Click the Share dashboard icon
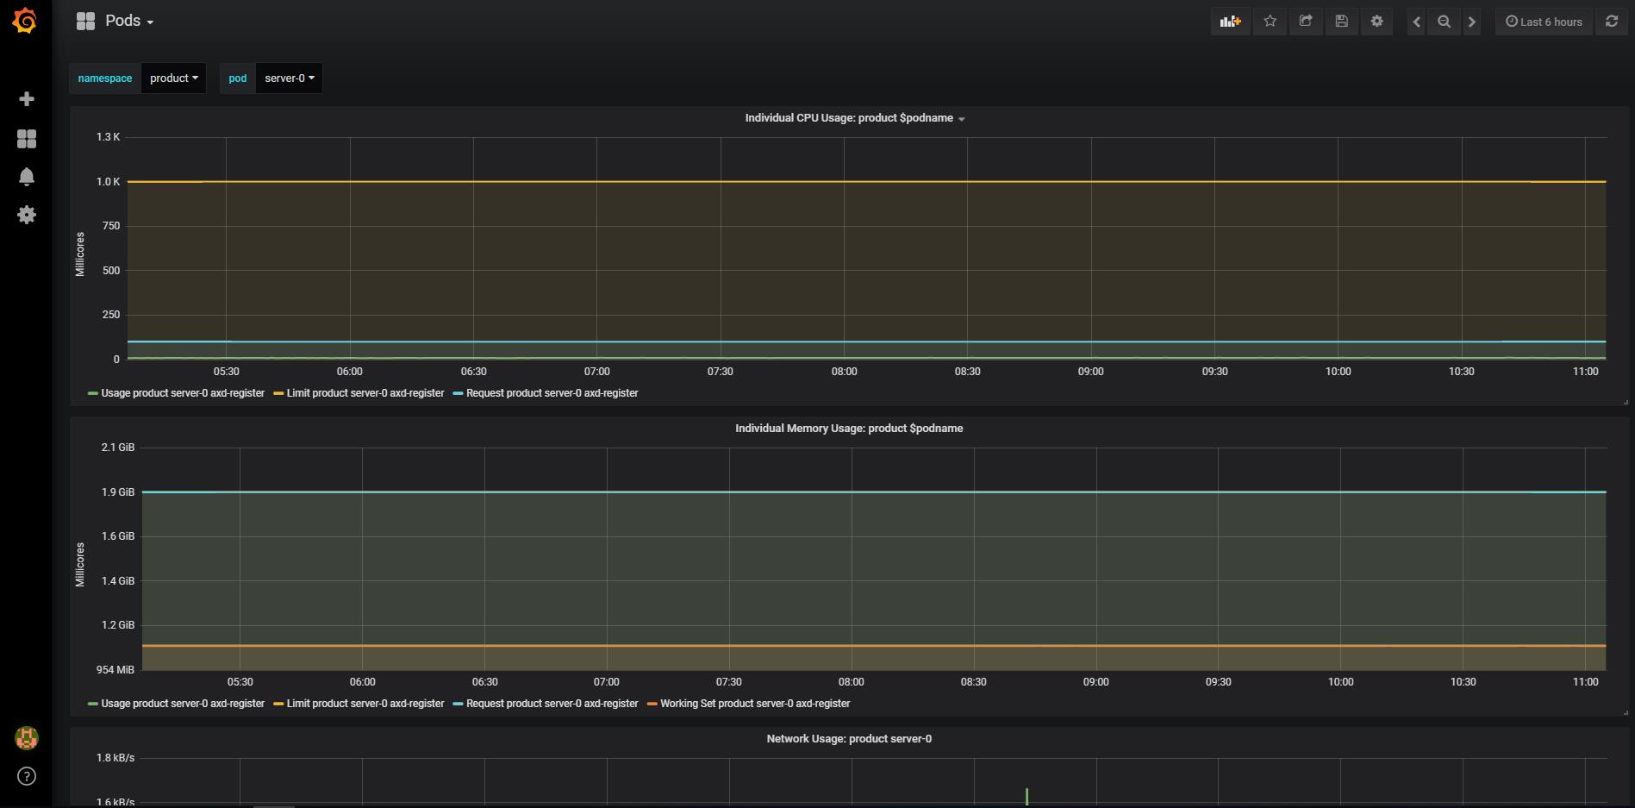 [x=1306, y=22]
